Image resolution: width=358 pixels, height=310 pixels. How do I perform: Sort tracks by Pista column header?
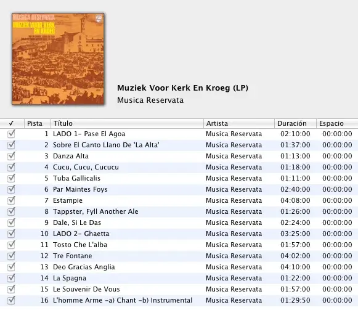pyautogui.click(x=38, y=123)
